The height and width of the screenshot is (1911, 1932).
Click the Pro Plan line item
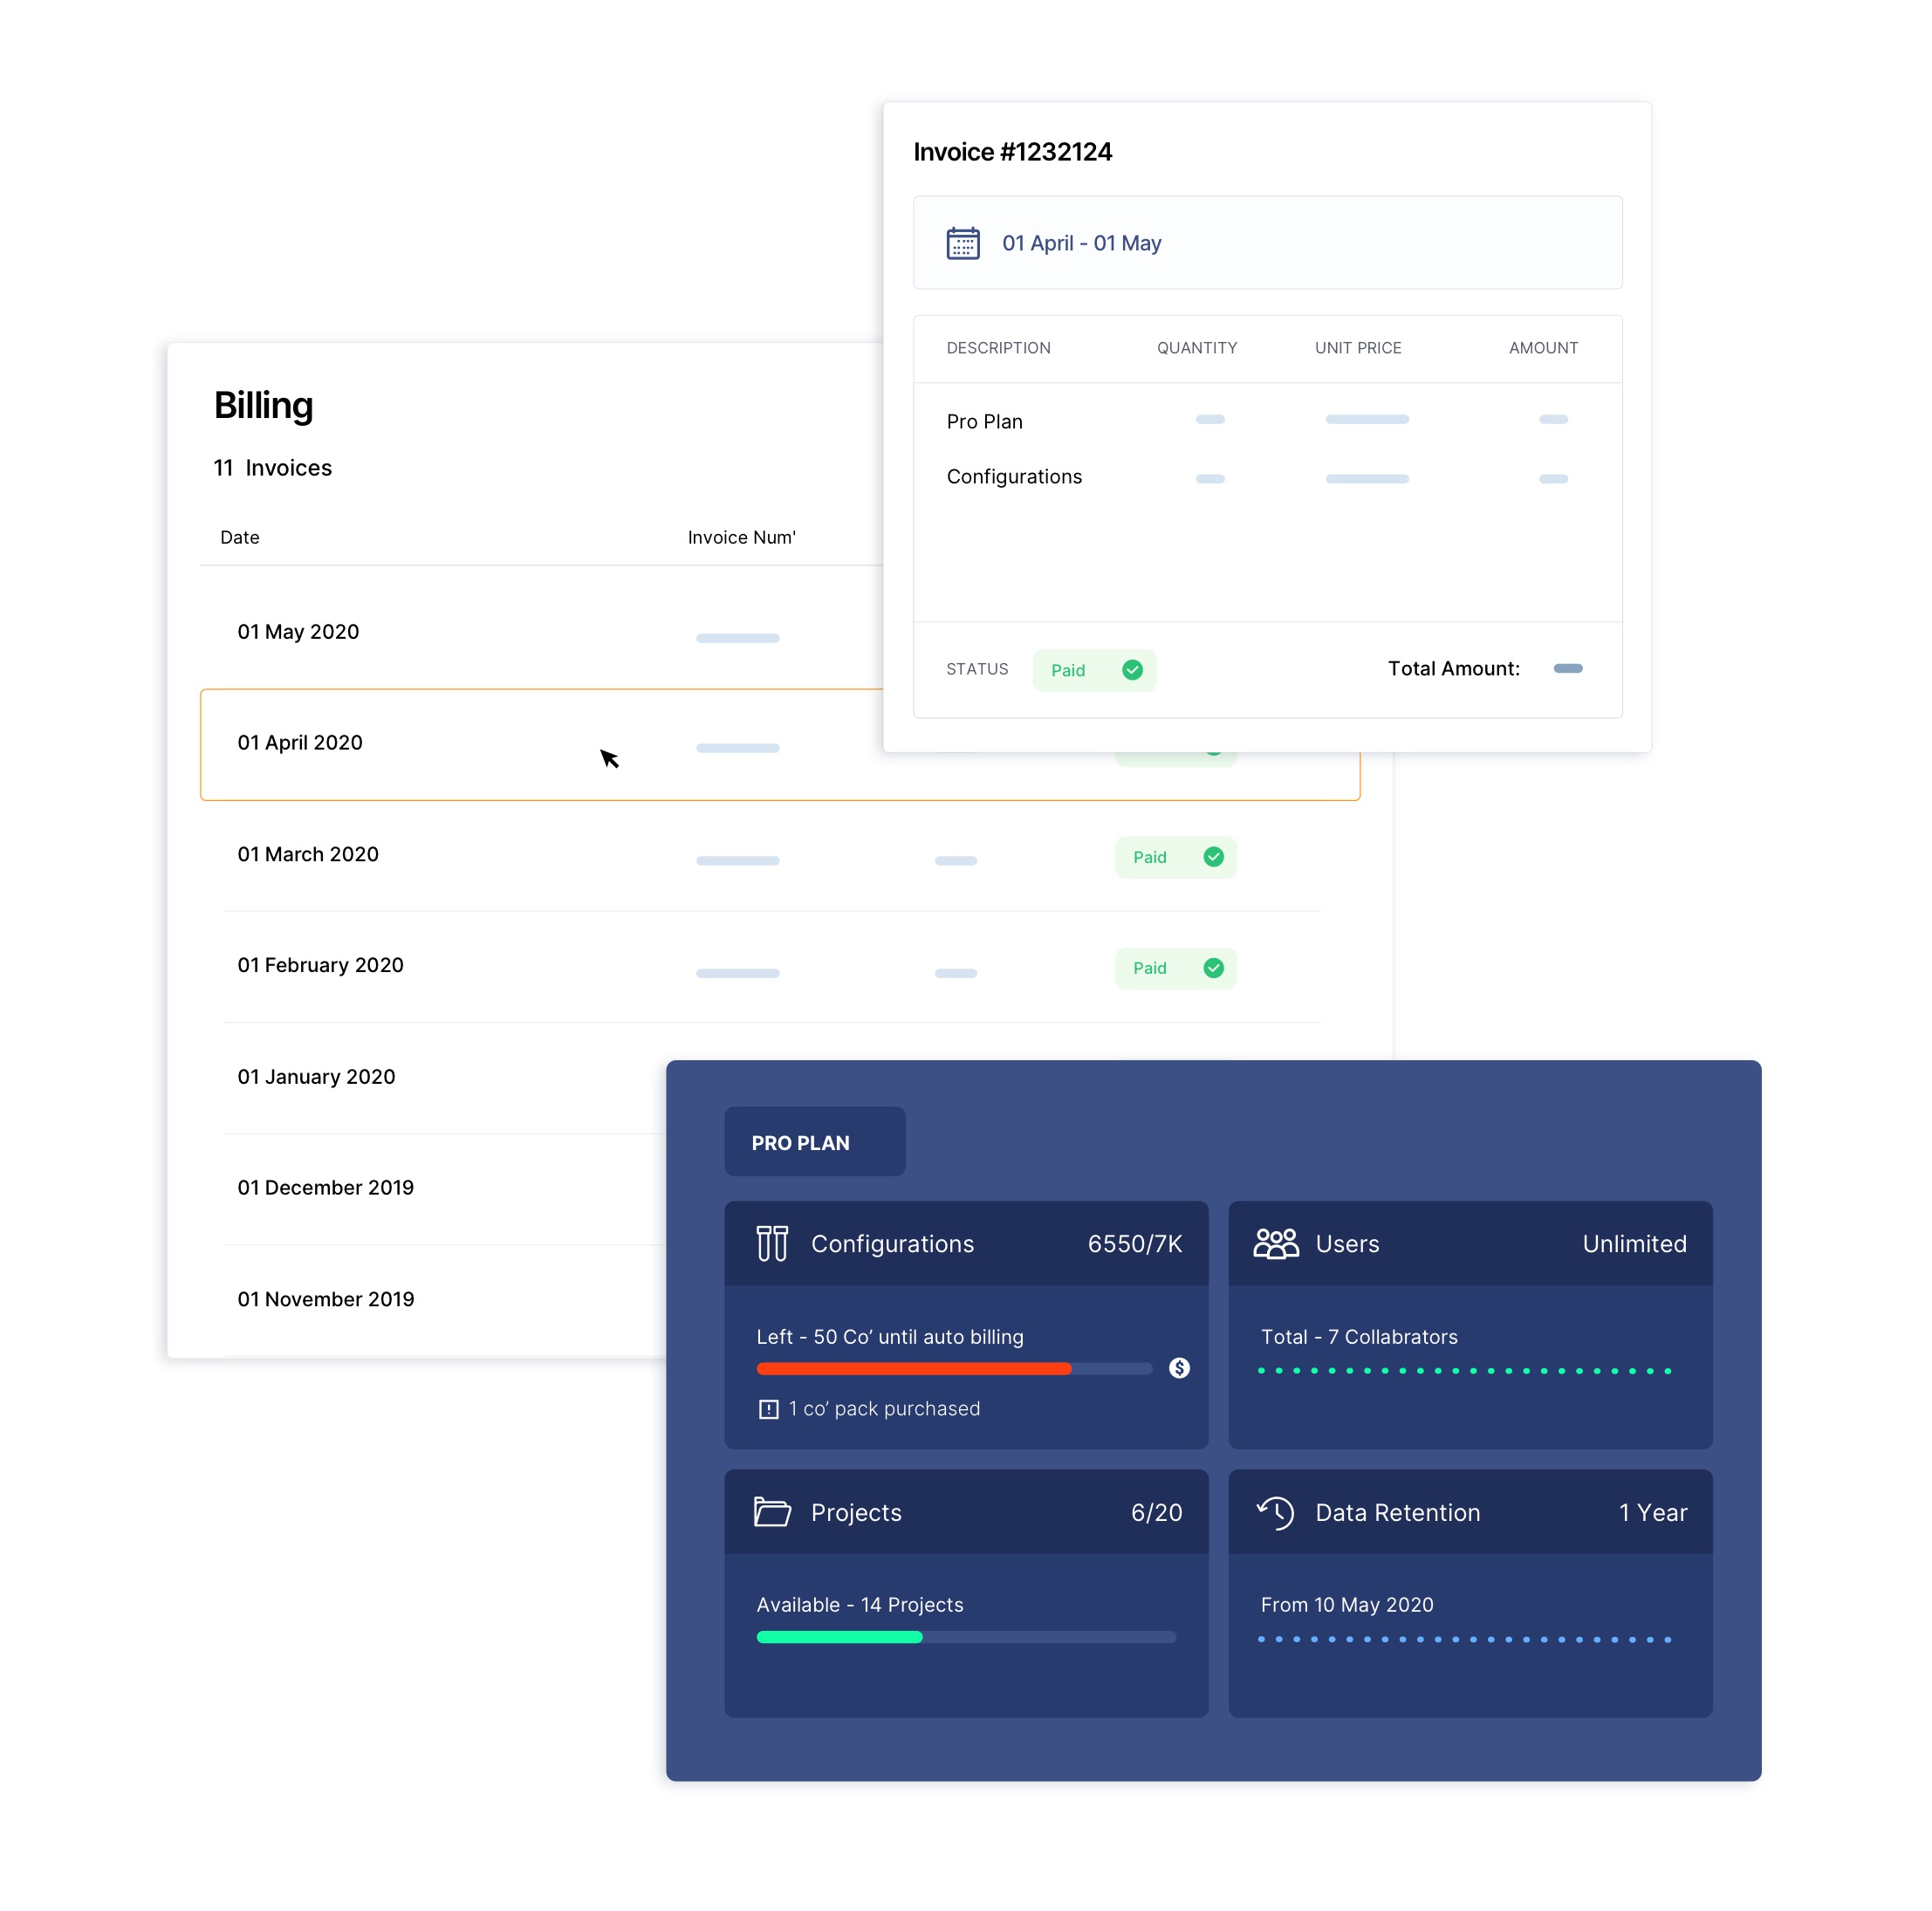(x=985, y=422)
